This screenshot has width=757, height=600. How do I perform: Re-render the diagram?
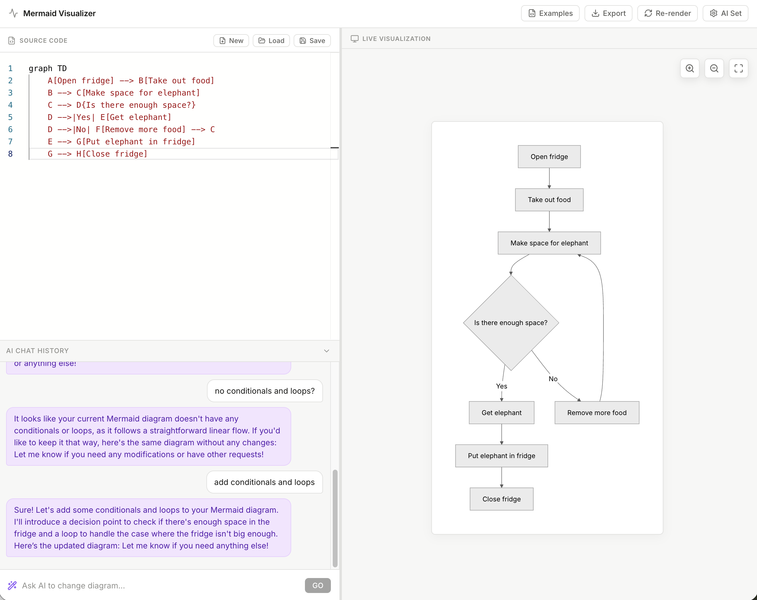pos(667,13)
